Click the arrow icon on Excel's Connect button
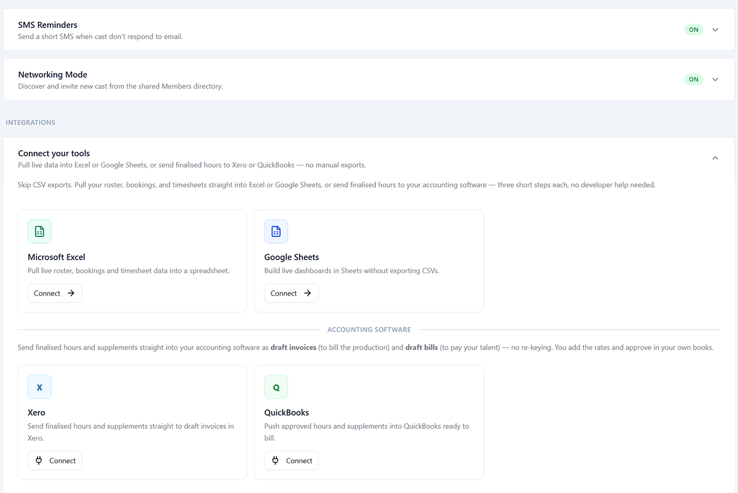Viewport: 738px width, 493px height. [71, 293]
